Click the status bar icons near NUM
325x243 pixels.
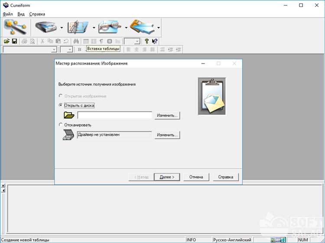tap(278, 240)
